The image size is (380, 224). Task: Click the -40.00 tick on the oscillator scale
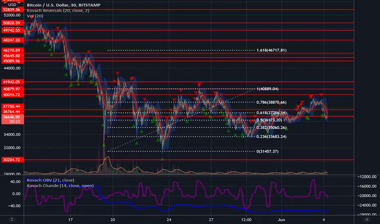pos(14,206)
